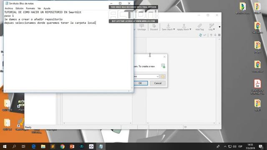Open Google Chrome from the taskbar
The height and width of the screenshot is (150, 267).
pos(62,146)
